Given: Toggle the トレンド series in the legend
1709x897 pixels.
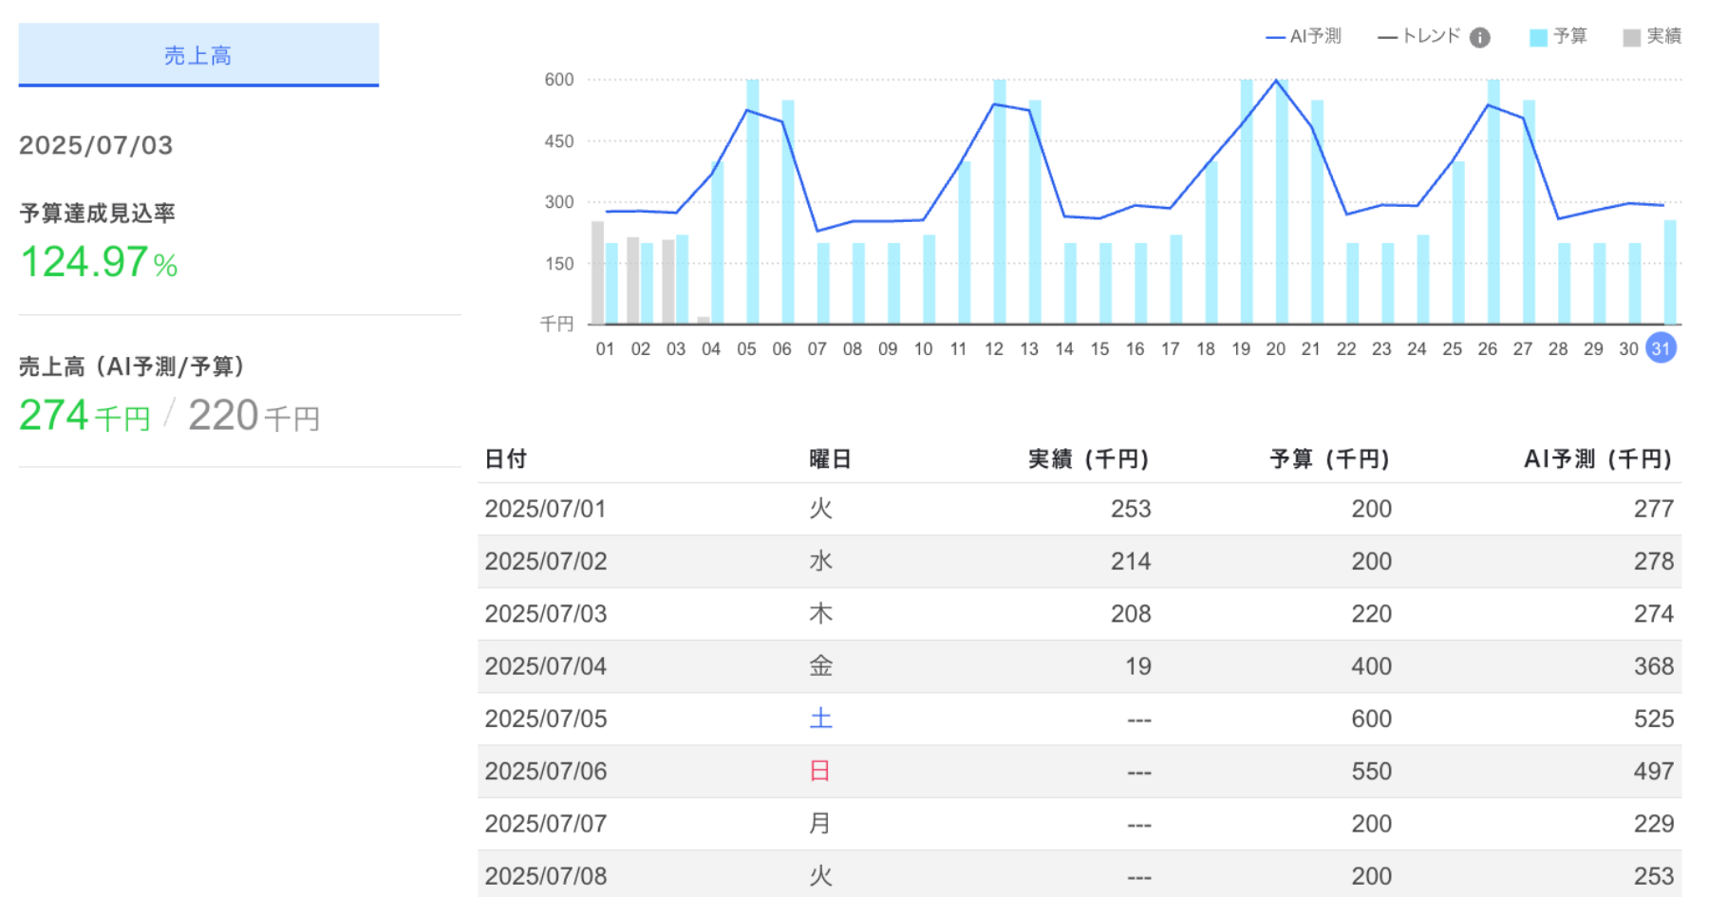Looking at the screenshot, I should click(1419, 36).
